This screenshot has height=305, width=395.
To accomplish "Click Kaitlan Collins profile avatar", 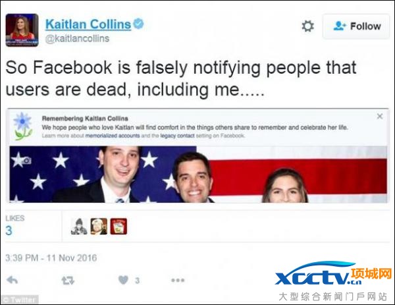I will (x=22, y=30).
